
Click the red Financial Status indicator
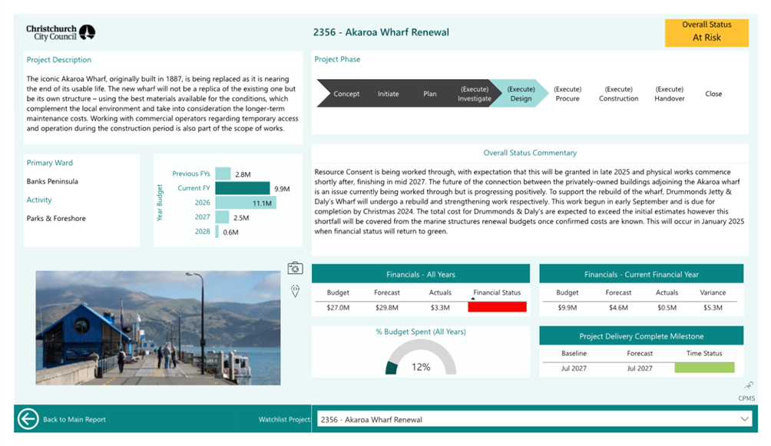pyautogui.click(x=497, y=307)
